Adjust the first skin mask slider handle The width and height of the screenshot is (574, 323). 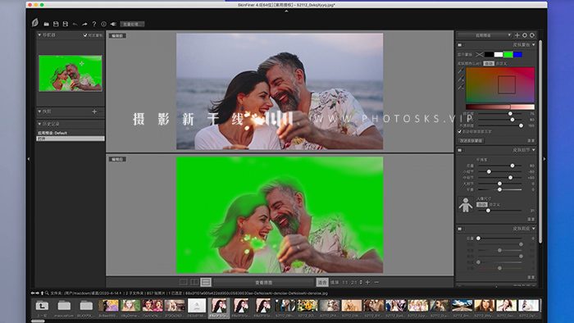tap(510, 114)
